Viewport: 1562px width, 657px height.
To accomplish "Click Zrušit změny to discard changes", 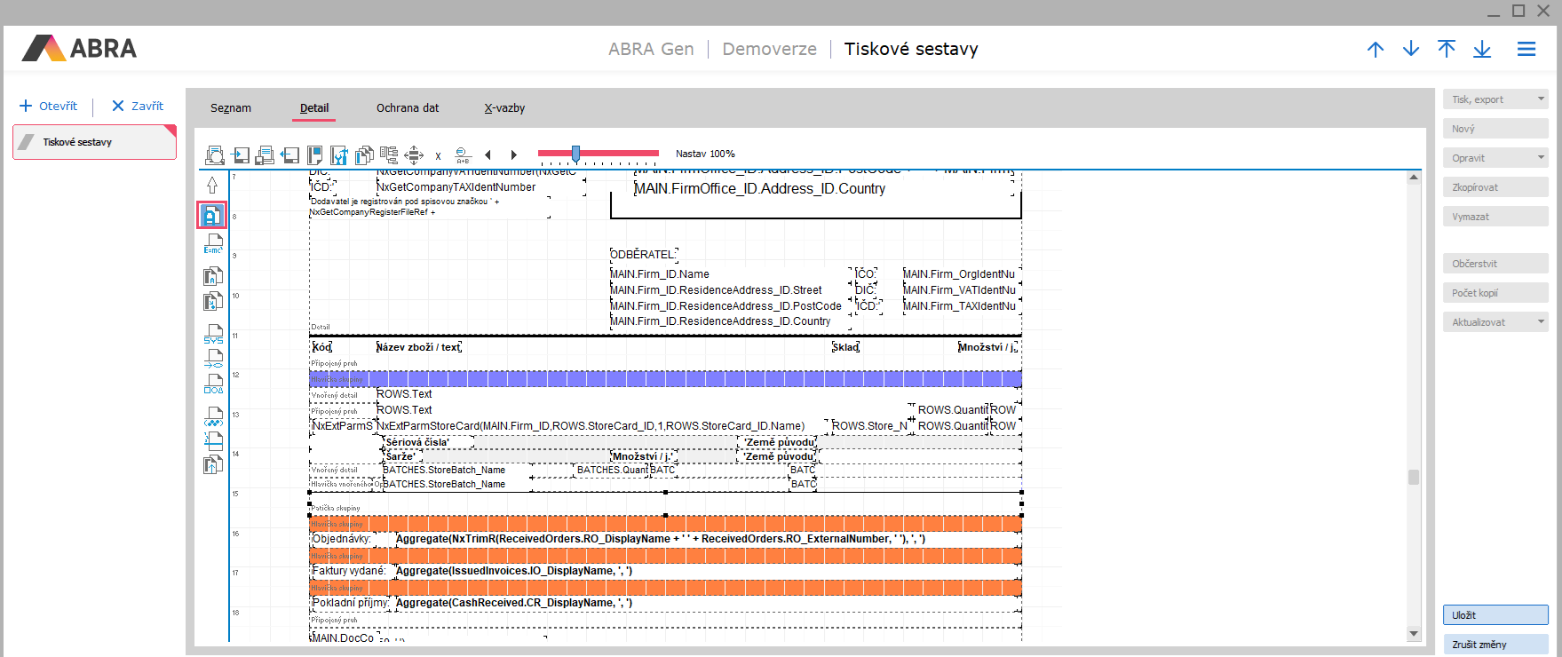I will pos(1495,645).
